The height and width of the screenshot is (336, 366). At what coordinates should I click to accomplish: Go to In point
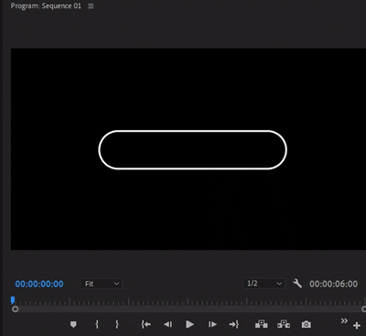[145, 324]
